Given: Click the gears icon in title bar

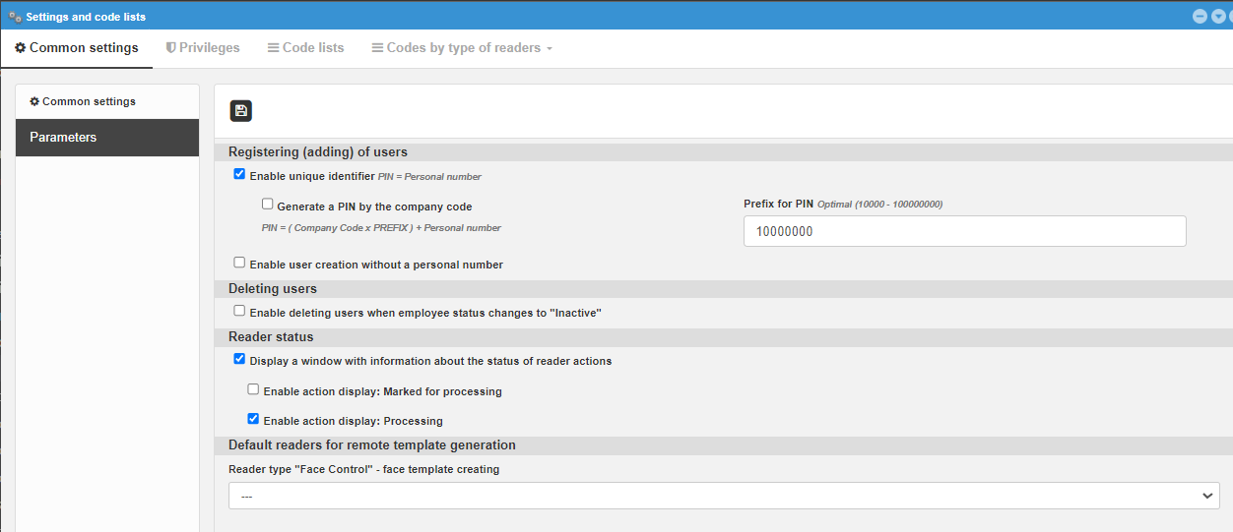Looking at the screenshot, I should tap(15, 17).
